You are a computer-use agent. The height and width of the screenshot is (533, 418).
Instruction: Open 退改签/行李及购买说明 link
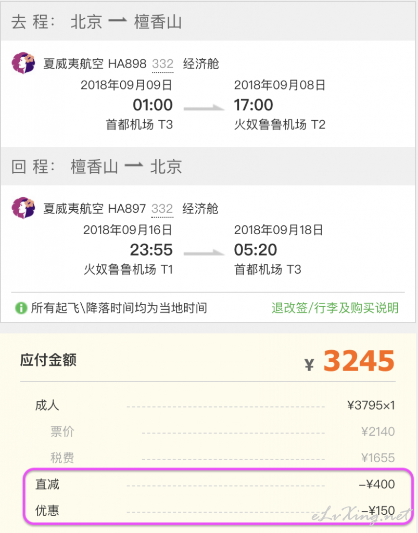pos(335,308)
